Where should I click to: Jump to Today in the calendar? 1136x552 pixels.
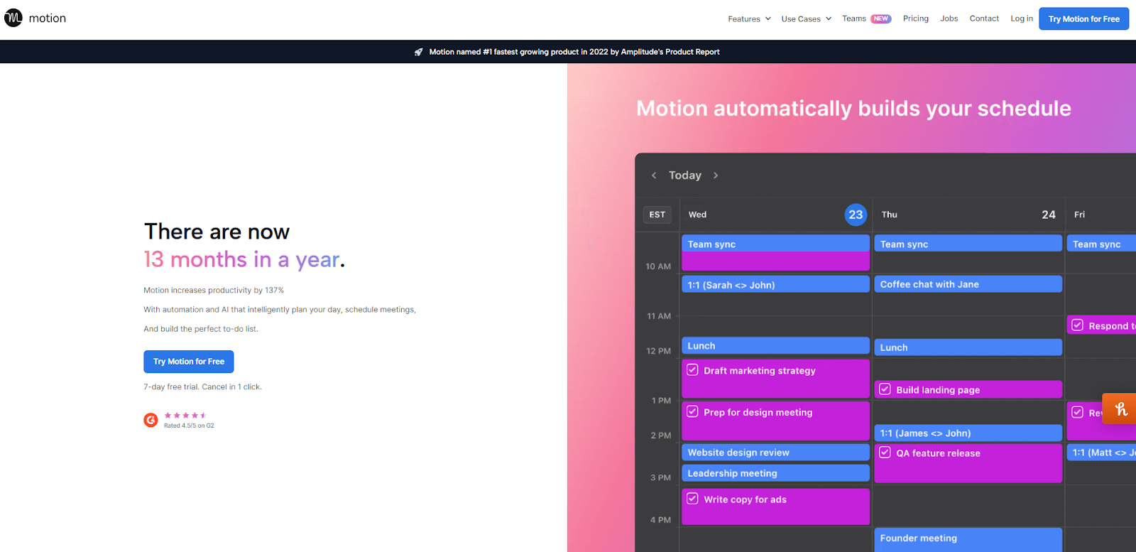685,175
